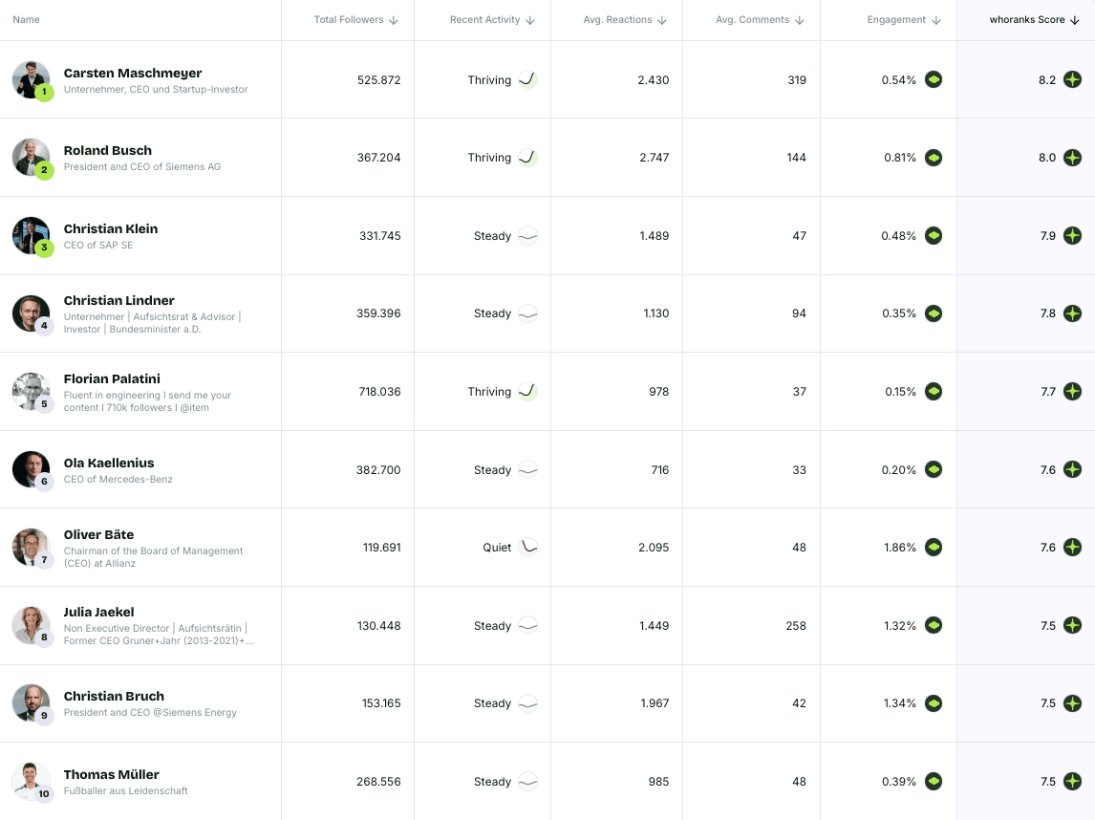Open Roland Busch's profile photo
This screenshot has height=820, width=1095.
coord(31,158)
